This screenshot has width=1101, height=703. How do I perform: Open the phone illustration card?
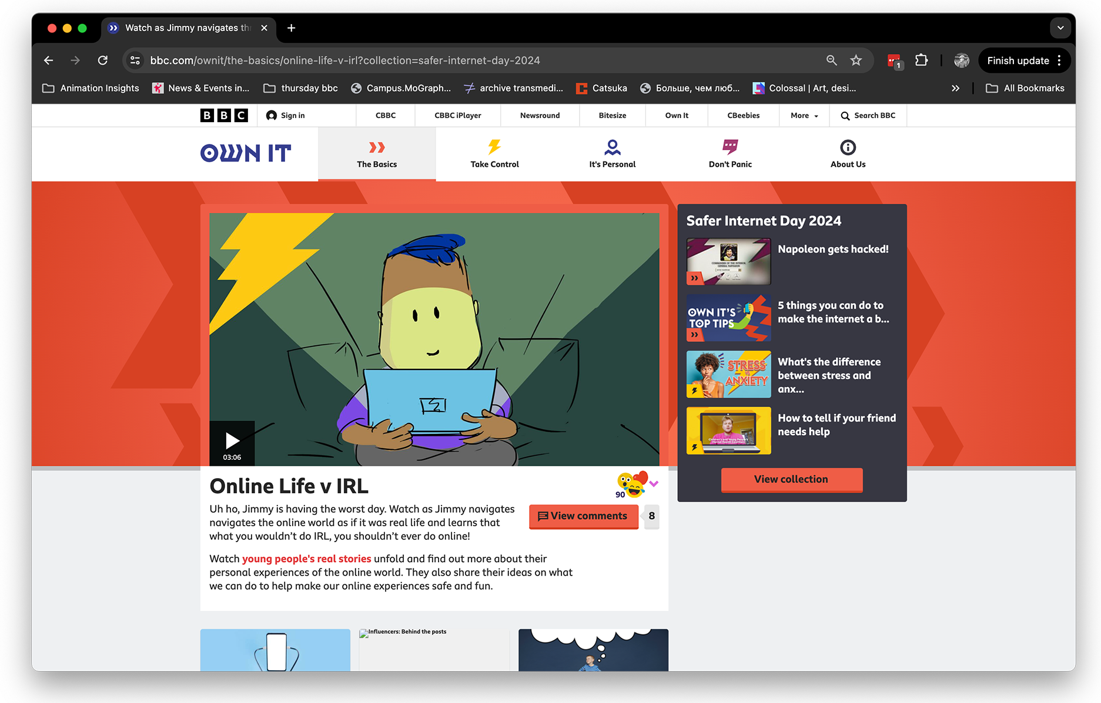point(275,650)
